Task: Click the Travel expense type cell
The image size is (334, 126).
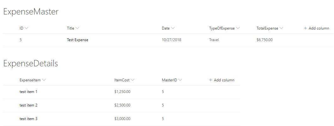Action: tap(214, 40)
